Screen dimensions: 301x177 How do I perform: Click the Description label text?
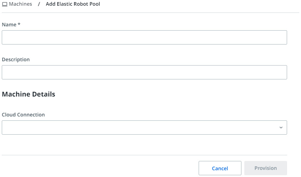(16, 59)
